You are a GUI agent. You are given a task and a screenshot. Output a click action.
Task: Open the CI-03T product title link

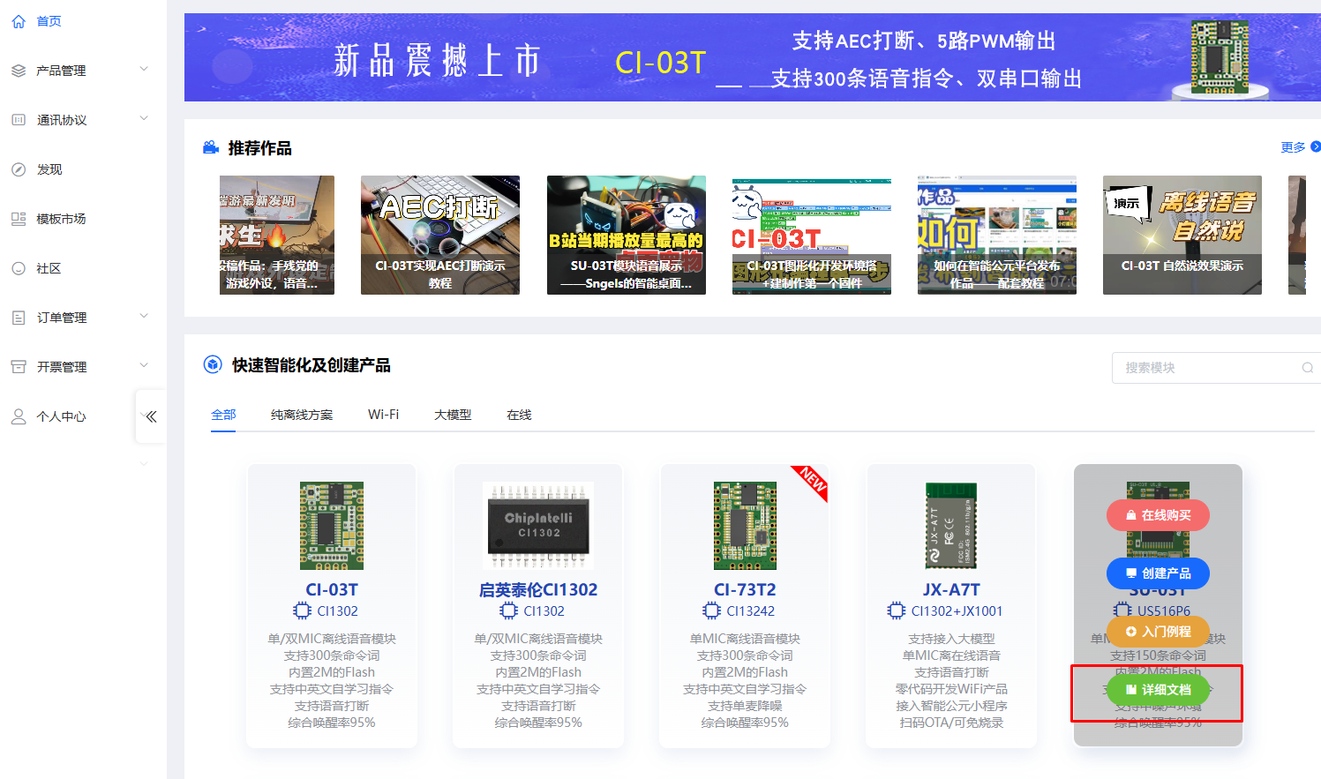click(332, 589)
